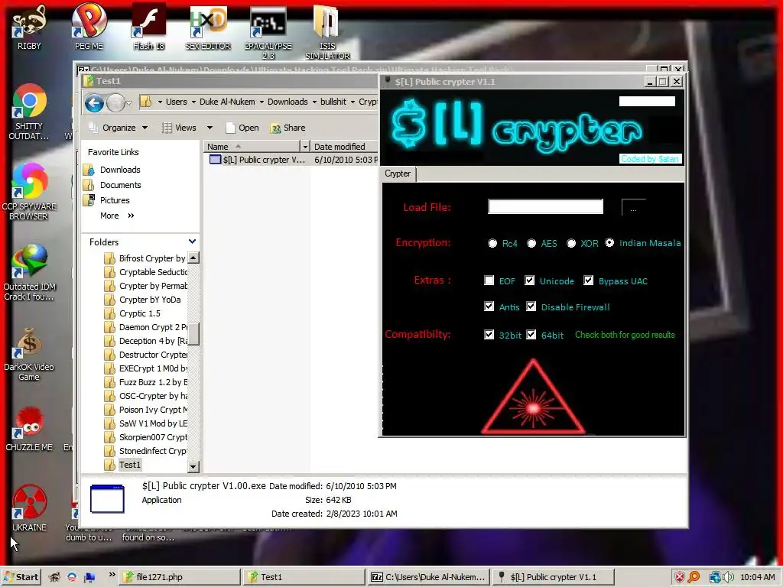Click the browse '...' button
The height and width of the screenshot is (587, 783).
[633, 207]
